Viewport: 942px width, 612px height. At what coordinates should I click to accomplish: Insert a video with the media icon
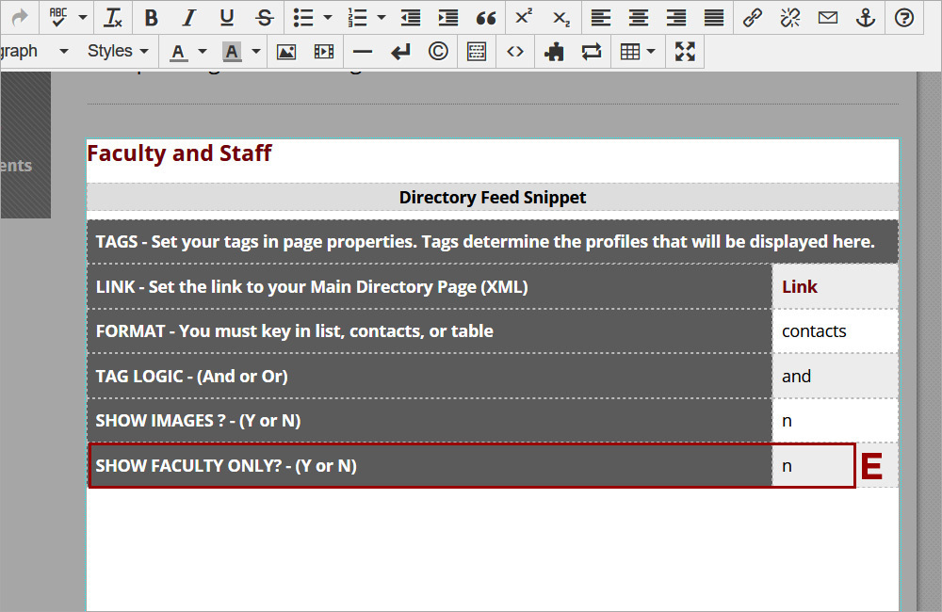[324, 51]
